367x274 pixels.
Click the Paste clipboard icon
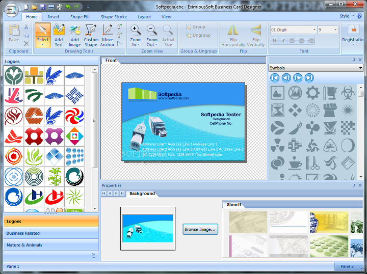coord(14,33)
